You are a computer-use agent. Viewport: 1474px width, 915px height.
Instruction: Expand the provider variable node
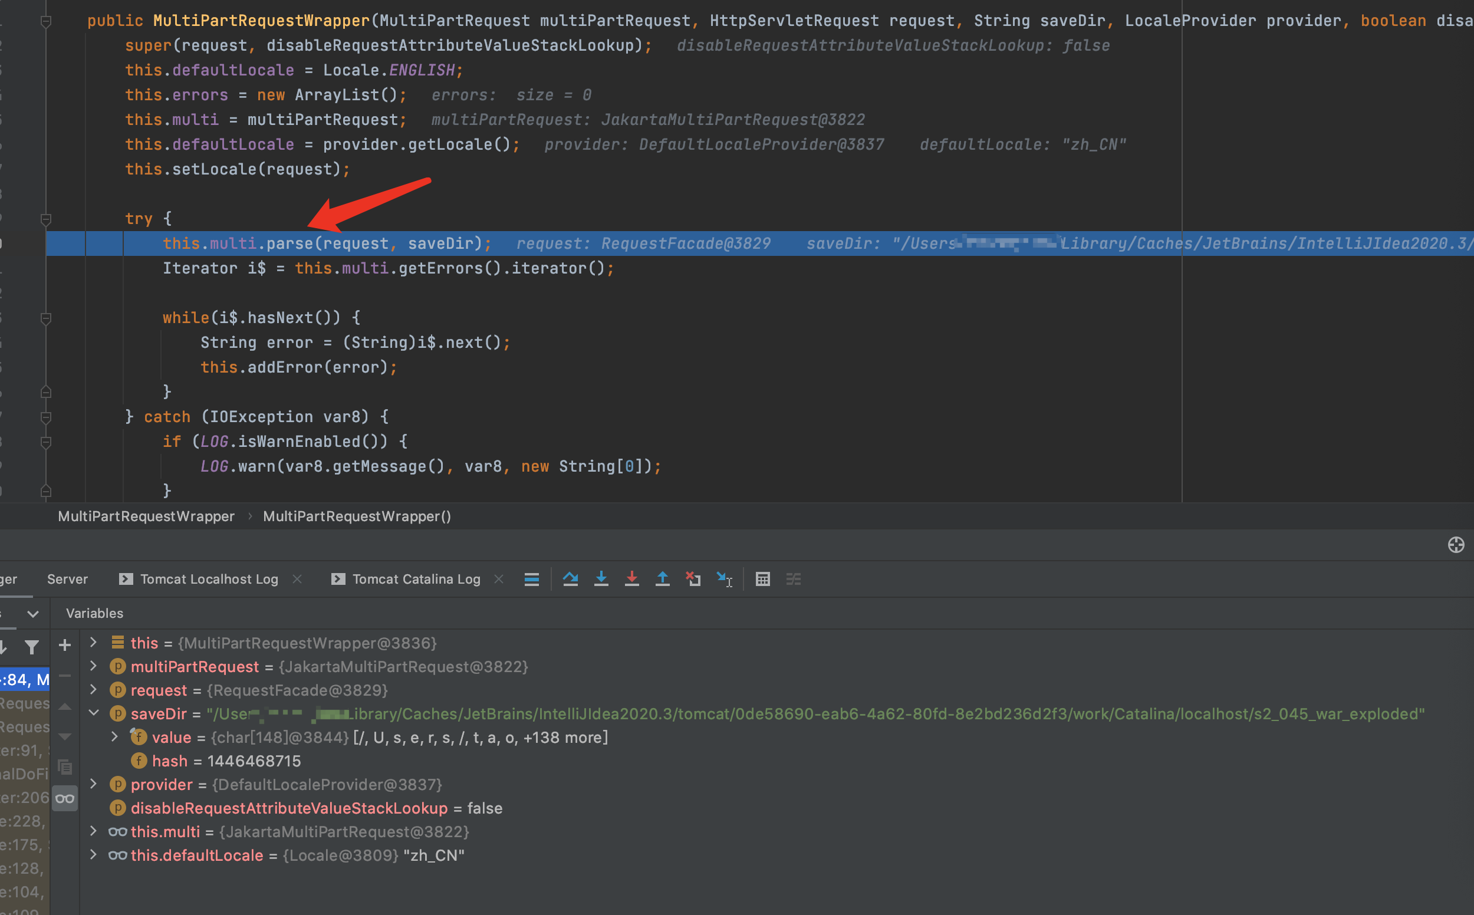coord(93,784)
